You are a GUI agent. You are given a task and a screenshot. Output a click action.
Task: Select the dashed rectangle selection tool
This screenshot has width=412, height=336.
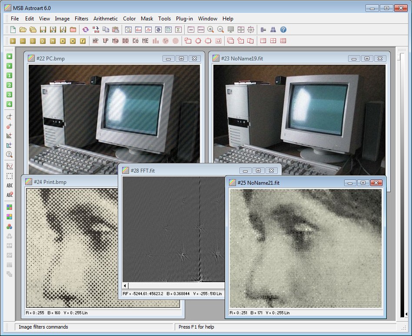pos(9,176)
